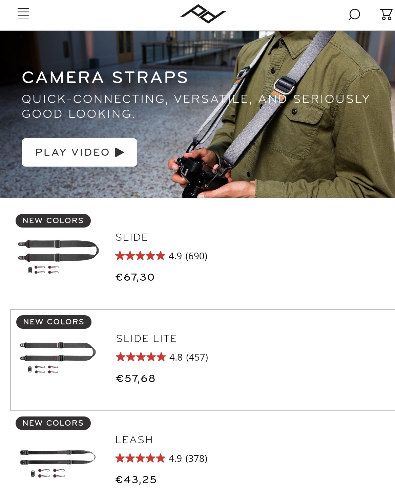Image resolution: width=395 pixels, height=493 pixels.
Task: Click New Colors badge above Slide
Action: pyautogui.click(x=53, y=221)
